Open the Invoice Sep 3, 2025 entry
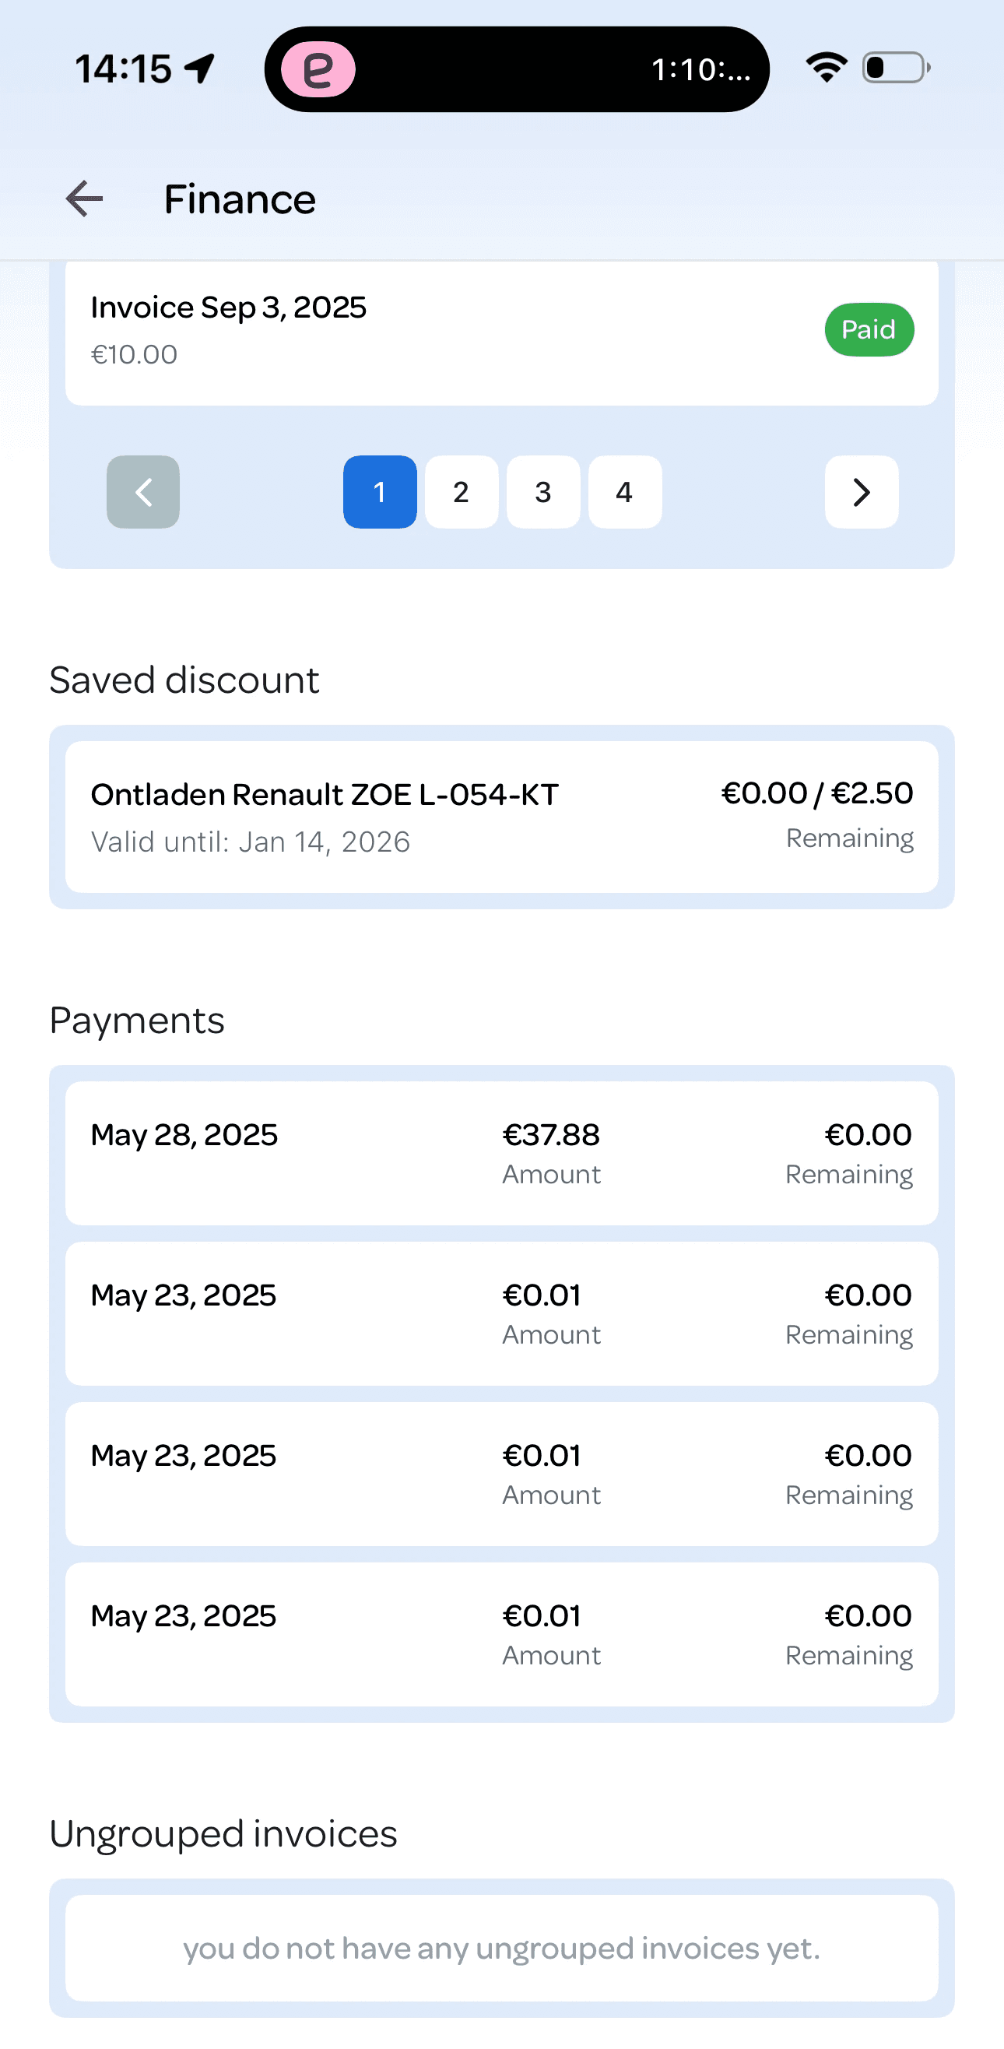 tap(398, 329)
